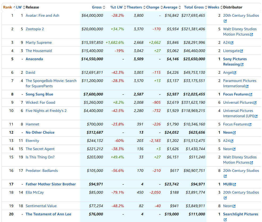This screenshot has height=222, width=262.
Task: Open Avatar: Fire and Ash release page
Action: [42, 15]
